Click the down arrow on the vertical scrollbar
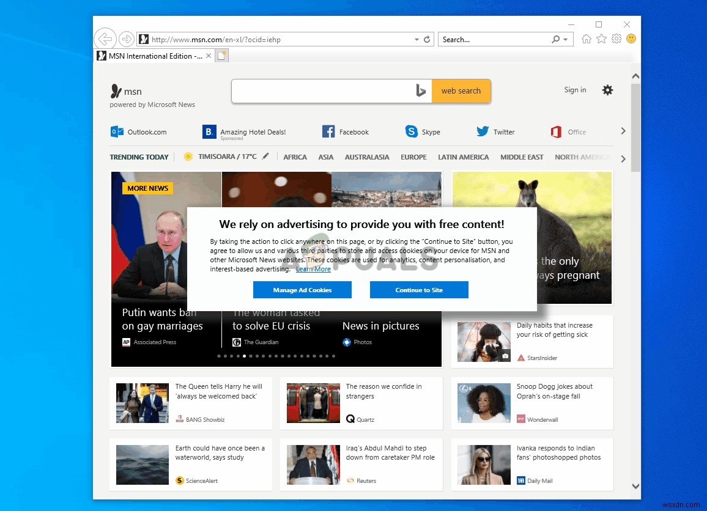 click(x=635, y=486)
